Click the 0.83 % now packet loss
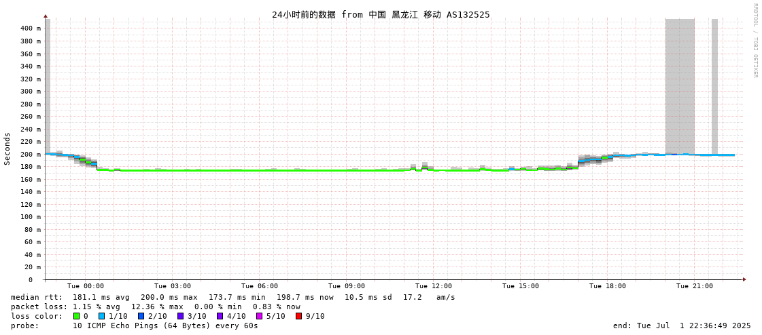 pyautogui.click(x=277, y=307)
